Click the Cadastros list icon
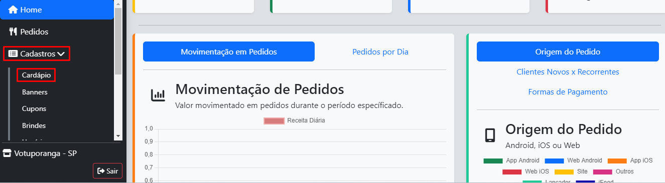 pos(13,53)
